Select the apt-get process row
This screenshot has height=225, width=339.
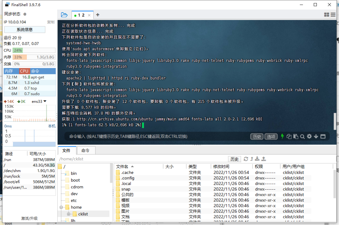pos(29,77)
